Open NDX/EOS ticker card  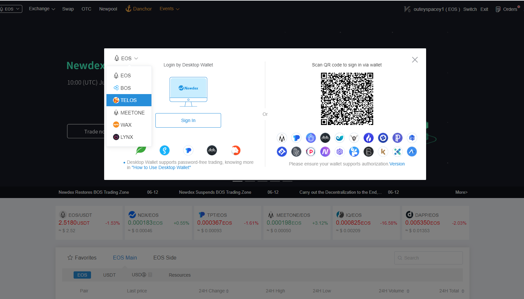[x=158, y=223]
